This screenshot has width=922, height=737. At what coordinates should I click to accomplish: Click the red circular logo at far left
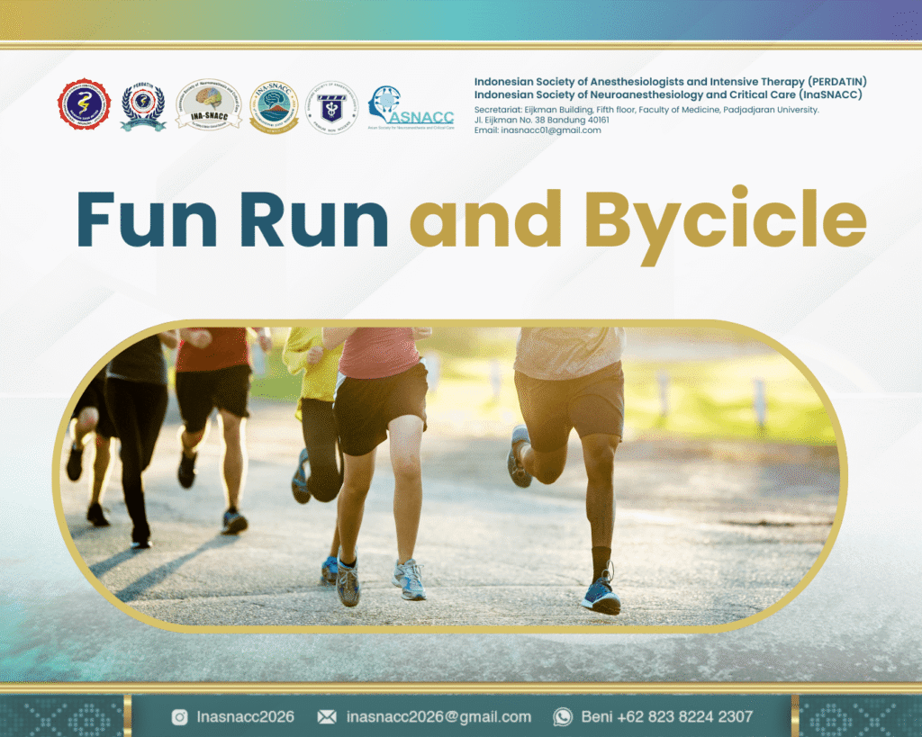click(84, 105)
